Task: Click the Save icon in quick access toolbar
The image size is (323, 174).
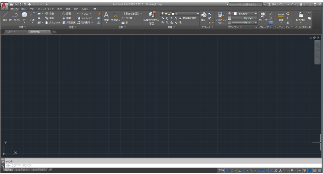Action: tap(20, 4)
